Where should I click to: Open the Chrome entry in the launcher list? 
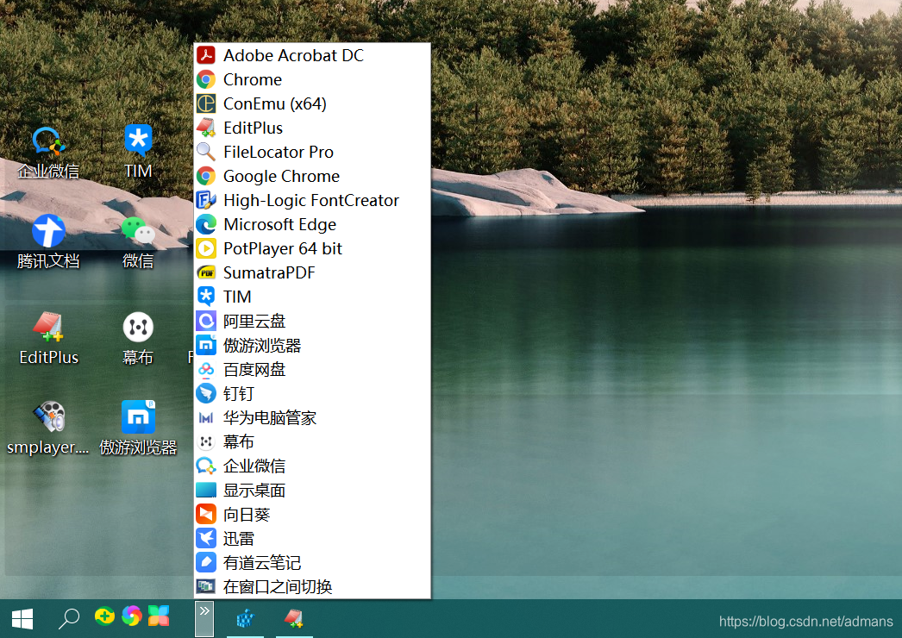point(312,79)
